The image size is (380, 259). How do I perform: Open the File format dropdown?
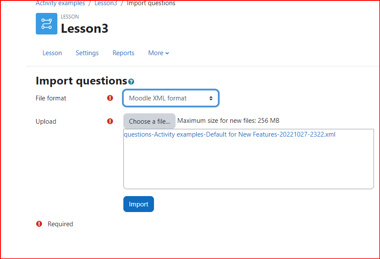(171, 98)
